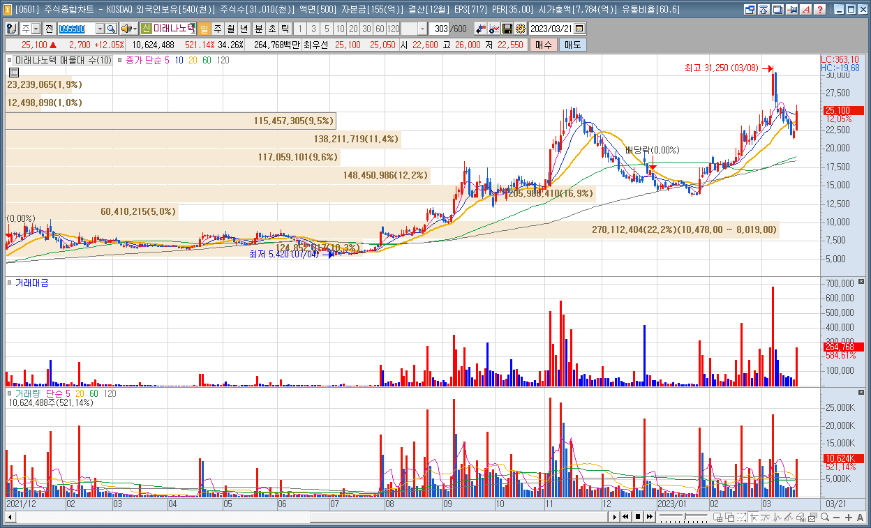Select the 틱 tick period toggle

coord(285,29)
